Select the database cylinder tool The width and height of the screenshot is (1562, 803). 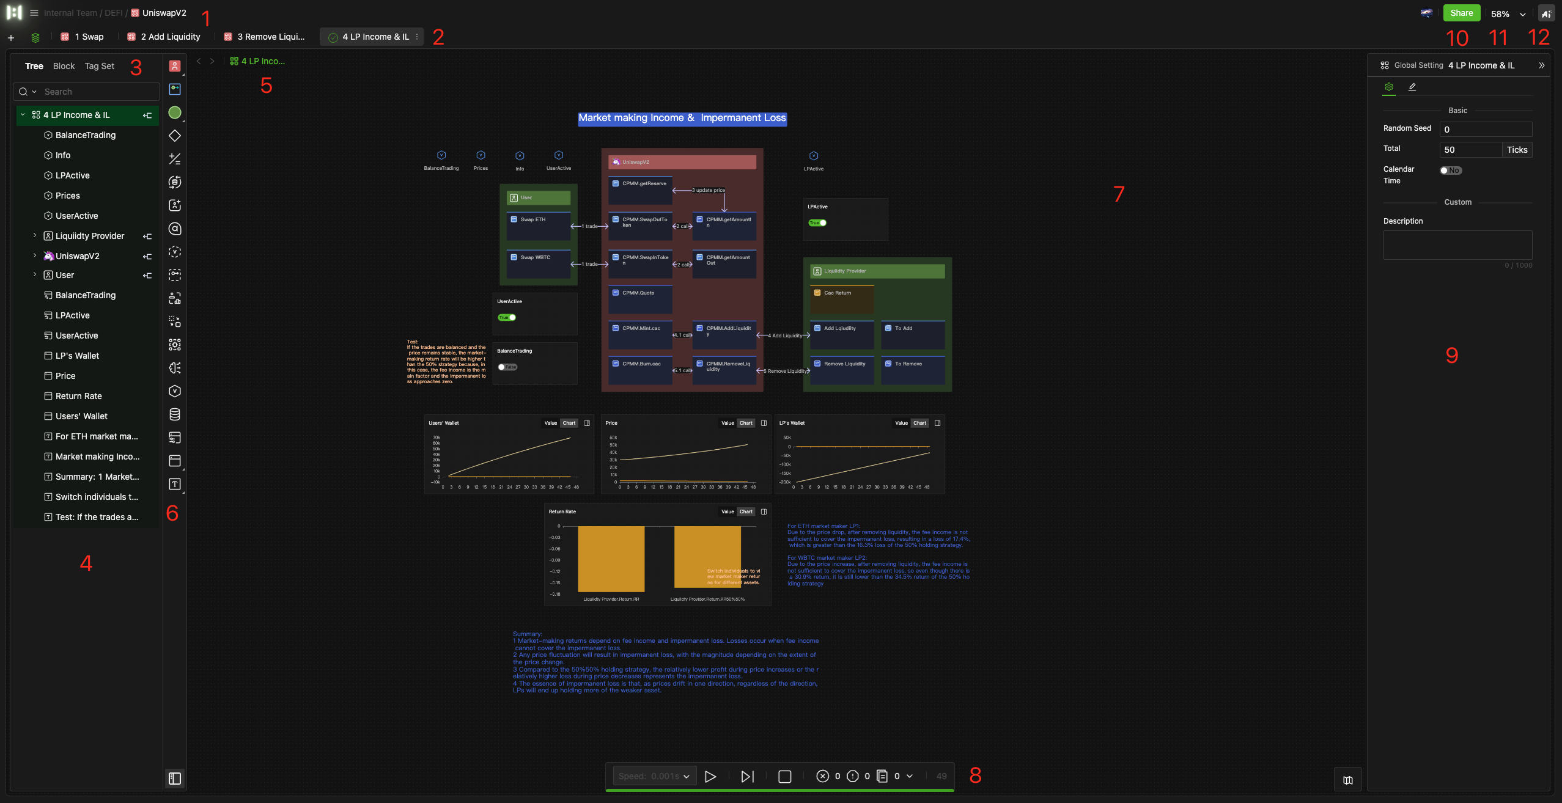coord(175,414)
